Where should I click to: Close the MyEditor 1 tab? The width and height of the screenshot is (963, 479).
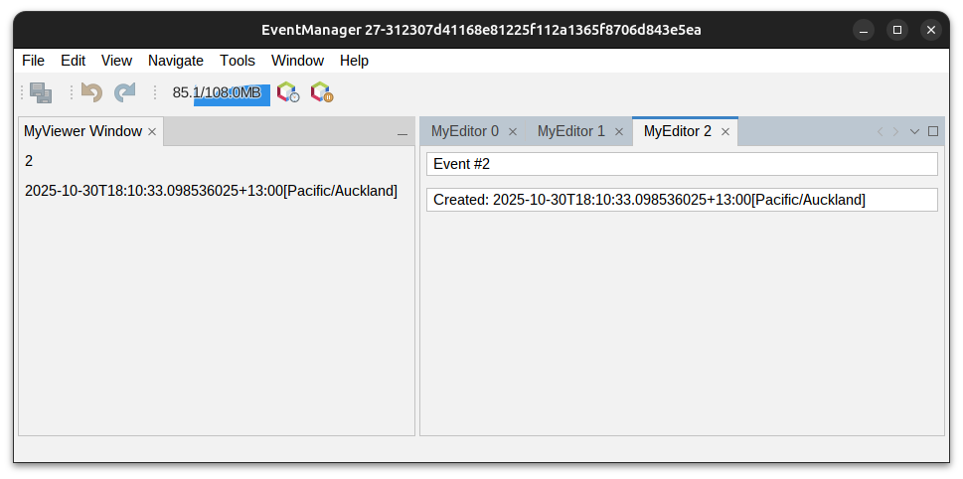pos(619,131)
